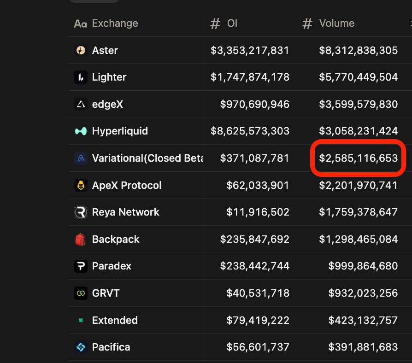This screenshot has height=363, width=412.
Task: Click Paradex volume $999,864,680
Action: (363, 266)
